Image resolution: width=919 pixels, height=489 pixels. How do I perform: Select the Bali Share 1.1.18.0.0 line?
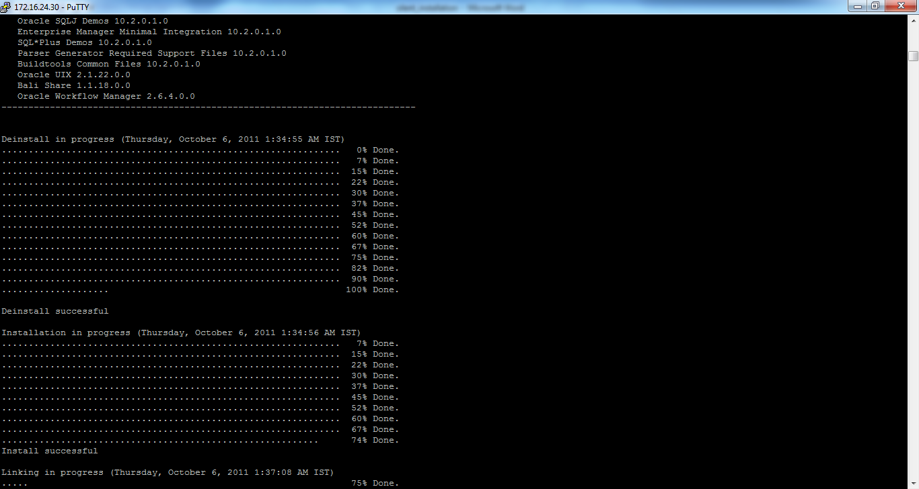coord(74,85)
